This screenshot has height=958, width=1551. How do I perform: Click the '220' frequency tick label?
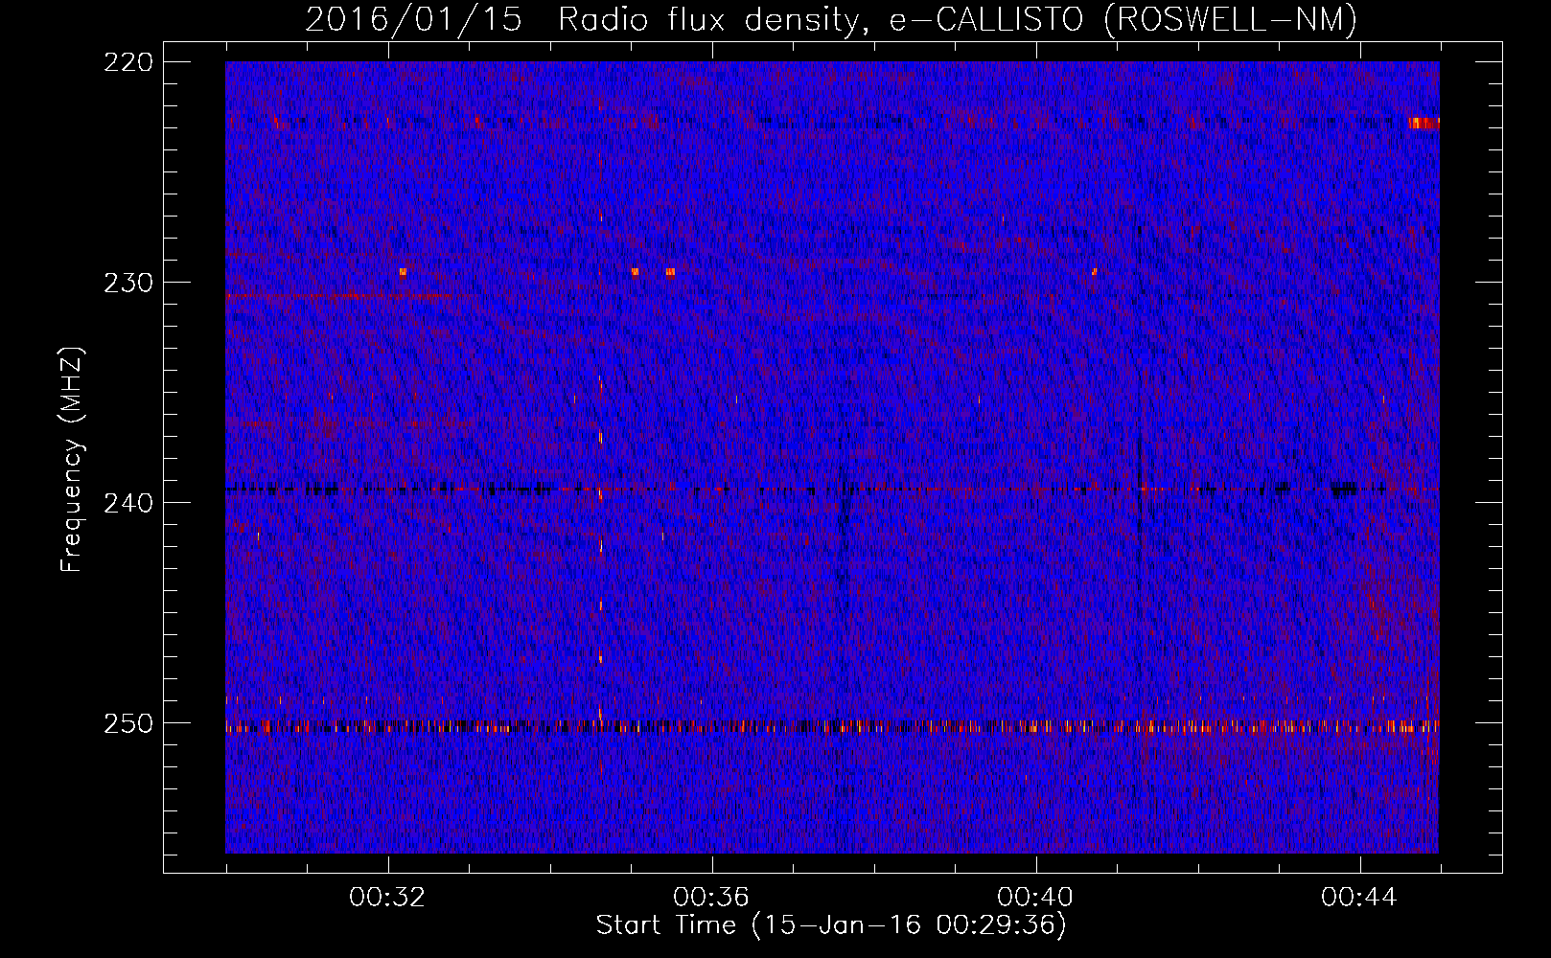tap(127, 62)
